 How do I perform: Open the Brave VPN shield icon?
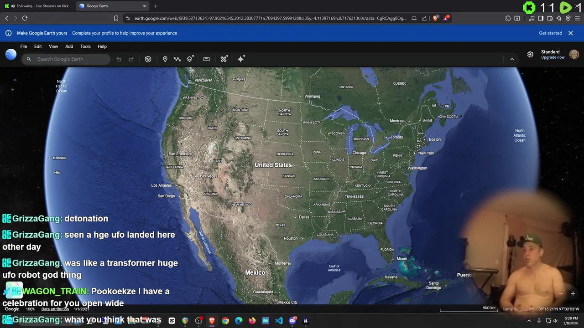tap(568, 18)
